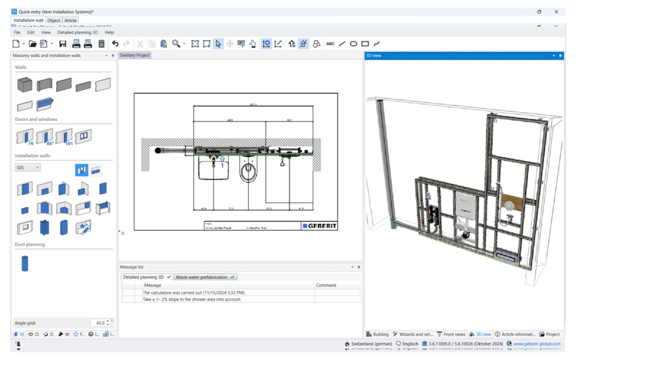Select the arrow selection tool

point(218,44)
